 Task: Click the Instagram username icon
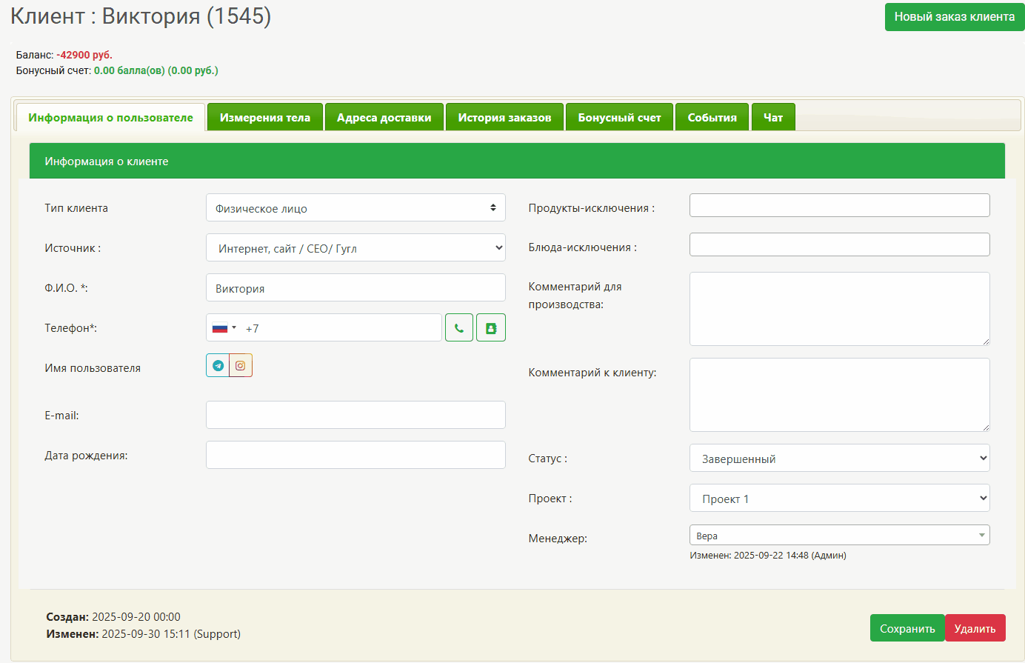(x=241, y=365)
